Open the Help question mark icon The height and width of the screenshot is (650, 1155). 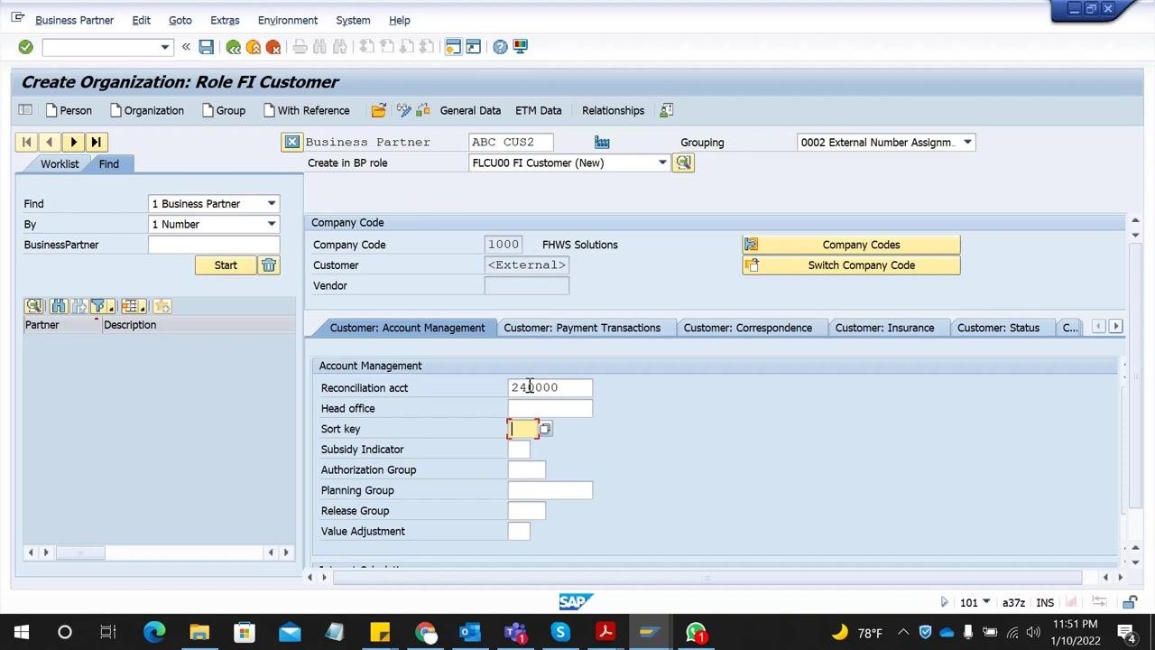(500, 47)
